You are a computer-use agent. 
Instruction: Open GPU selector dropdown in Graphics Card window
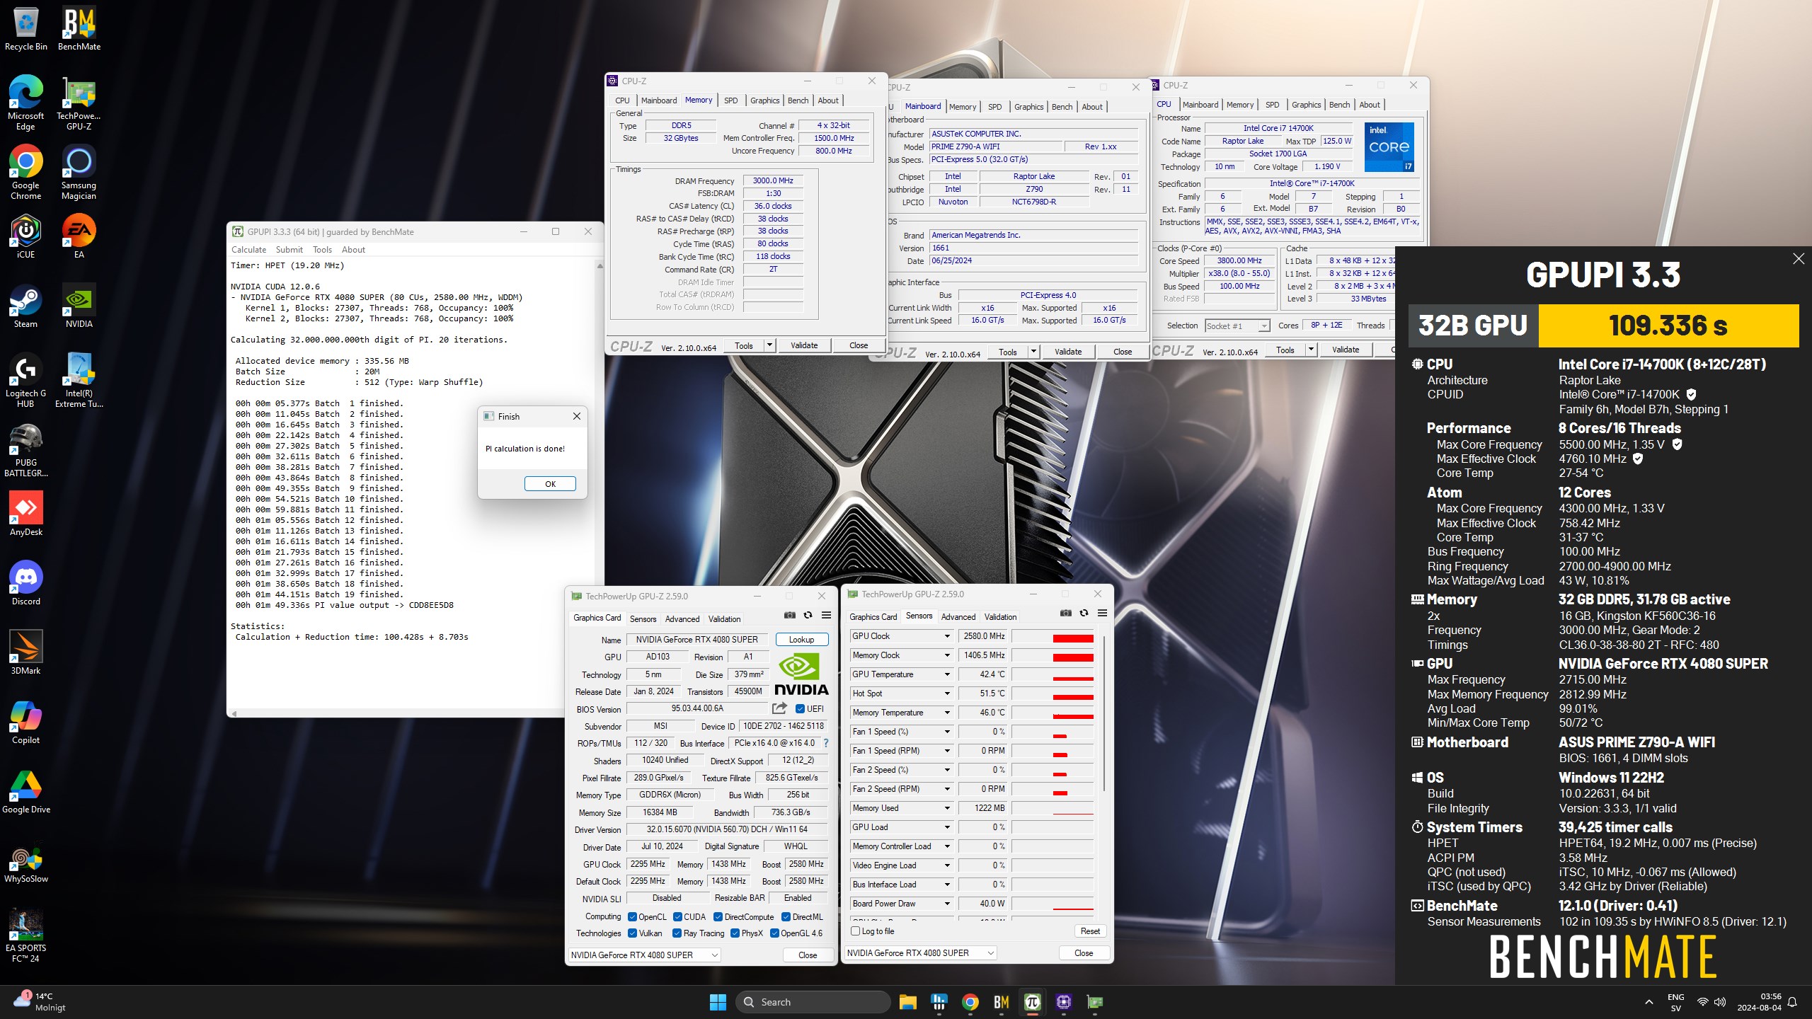pos(645,955)
